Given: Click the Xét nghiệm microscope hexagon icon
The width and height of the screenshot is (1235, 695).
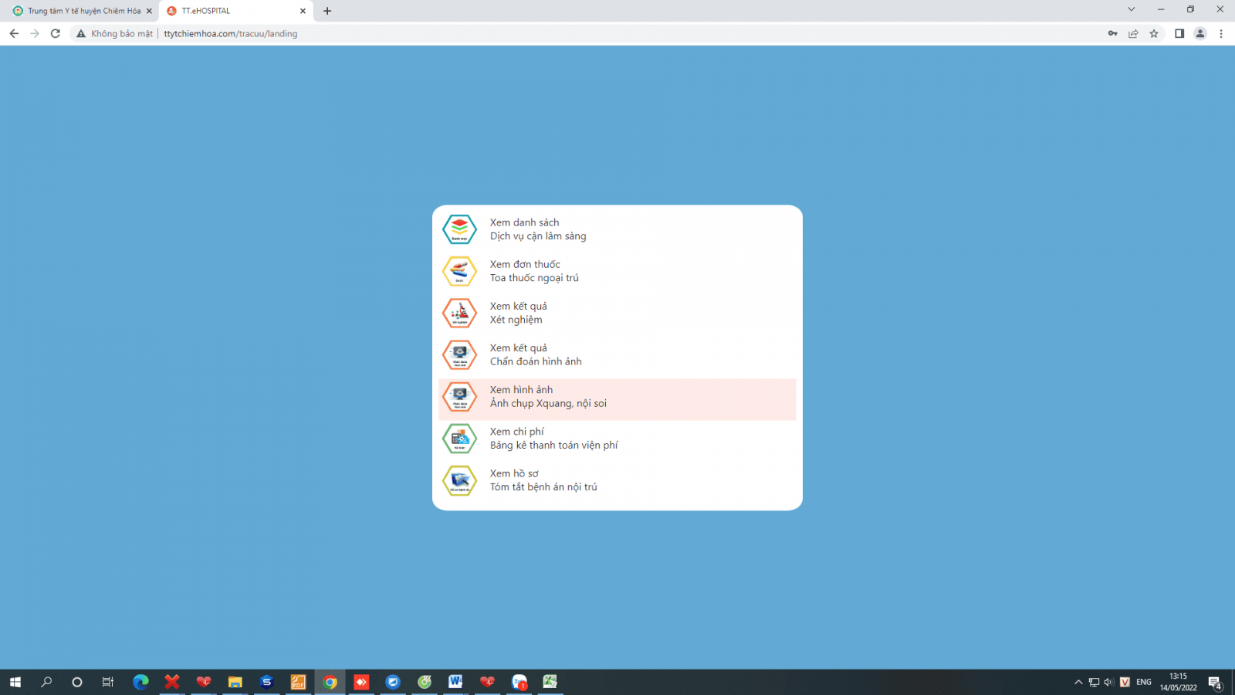Looking at the screenshot, I should coord(459,313).
